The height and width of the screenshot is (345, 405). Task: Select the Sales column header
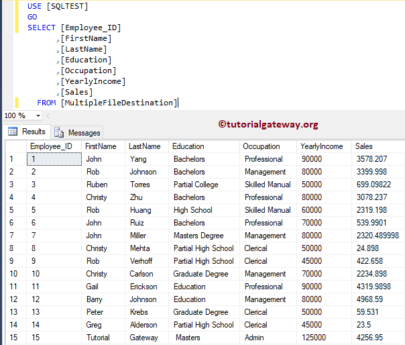tap(378, 146)
